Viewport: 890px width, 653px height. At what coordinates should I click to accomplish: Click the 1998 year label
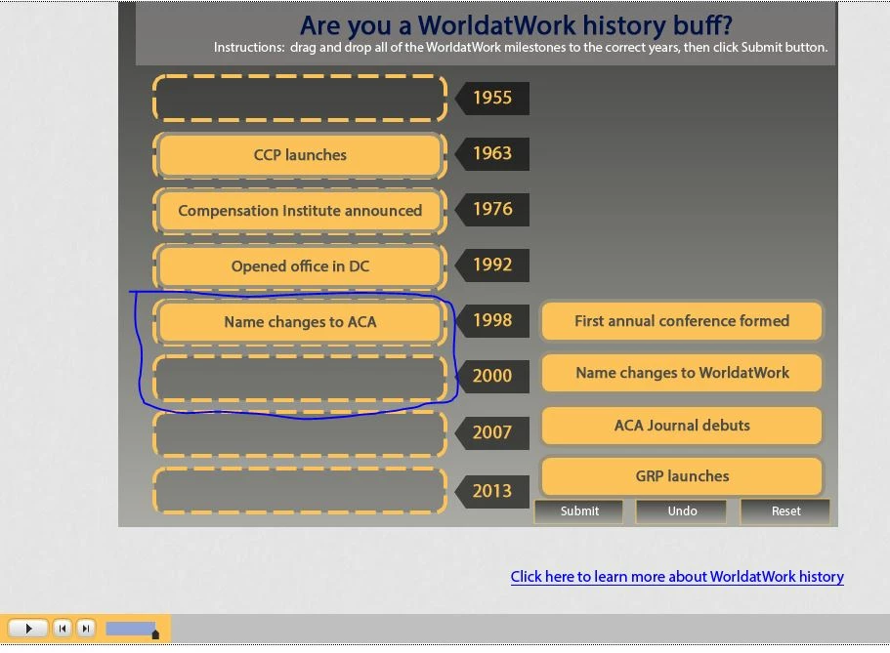point(492,320)
